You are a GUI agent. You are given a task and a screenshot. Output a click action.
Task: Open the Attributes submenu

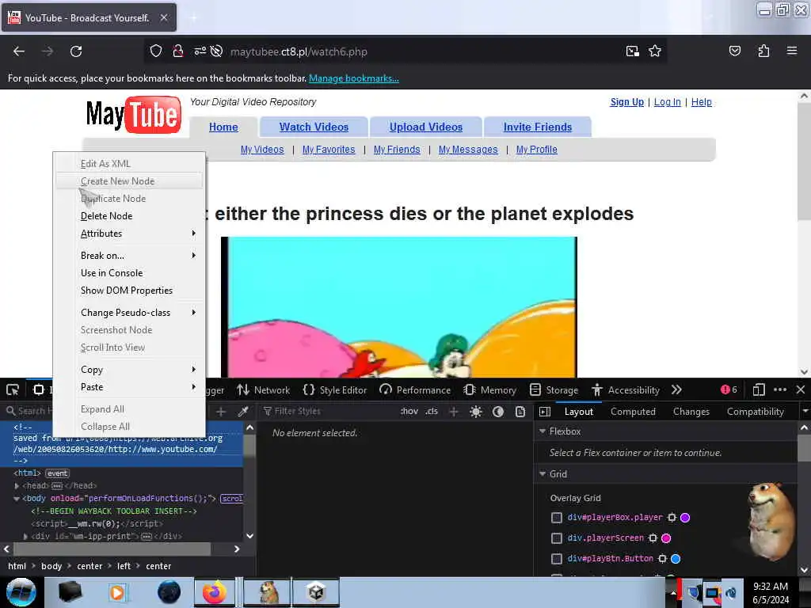coord(129,234)
